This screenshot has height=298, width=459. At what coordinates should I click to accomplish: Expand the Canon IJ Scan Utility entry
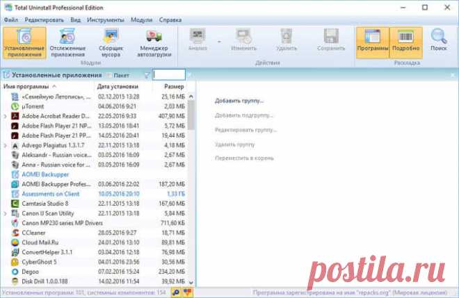5,213
